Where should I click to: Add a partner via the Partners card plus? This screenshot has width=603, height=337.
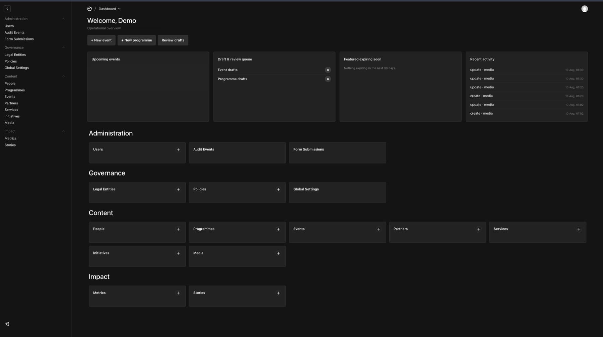click(478, 229)
